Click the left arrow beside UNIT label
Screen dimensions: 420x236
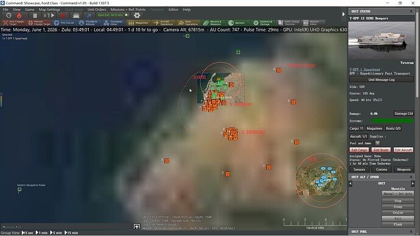coord(351,183)
